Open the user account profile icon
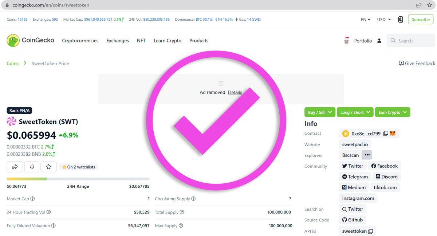This screenshot has height=236, width=437. (379, 41)
